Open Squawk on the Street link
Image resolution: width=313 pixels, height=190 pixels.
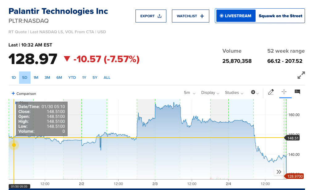pos(280,16)
